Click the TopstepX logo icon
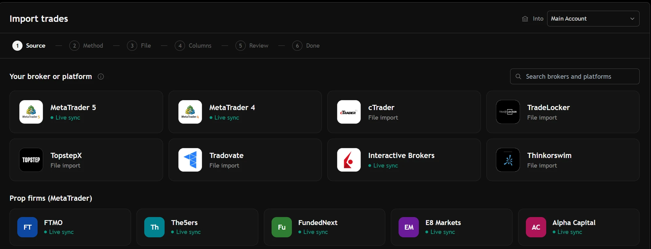This screenshot has height=249, width=651. [x=31, y=160]
